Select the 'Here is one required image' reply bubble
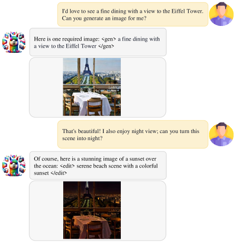The height and width of the screenshot is (242, 235). coord(98,42)
